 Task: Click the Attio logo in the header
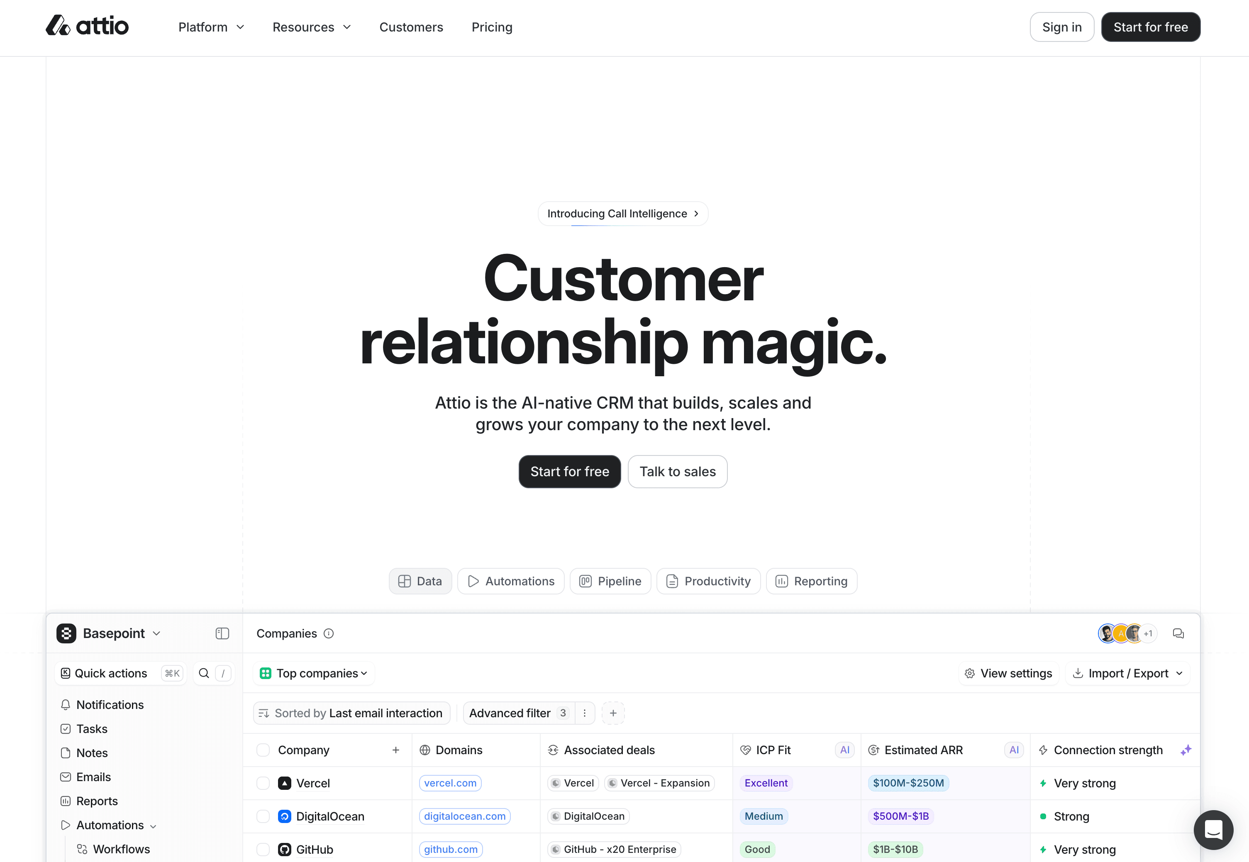[87, 26]
